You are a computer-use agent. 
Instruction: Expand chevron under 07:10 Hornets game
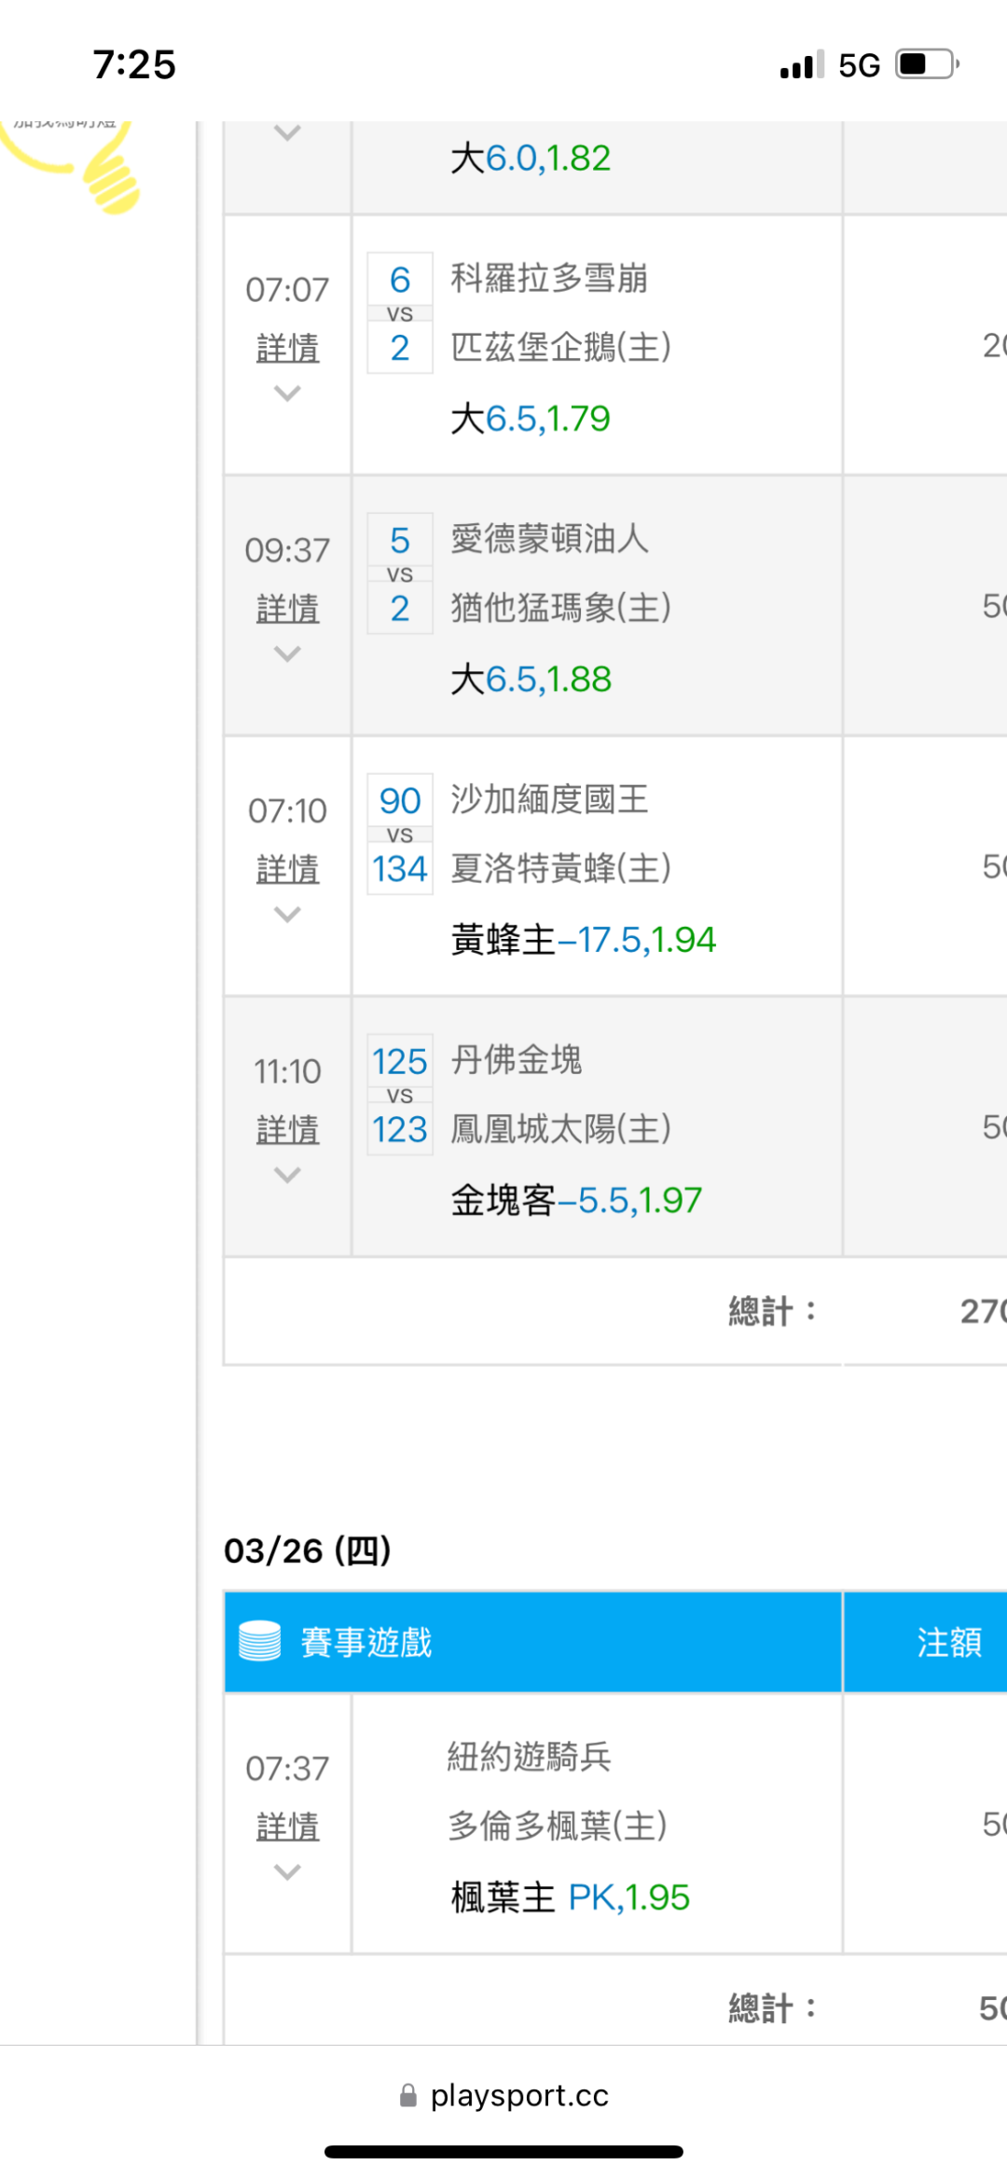click(x=287, y=914)
